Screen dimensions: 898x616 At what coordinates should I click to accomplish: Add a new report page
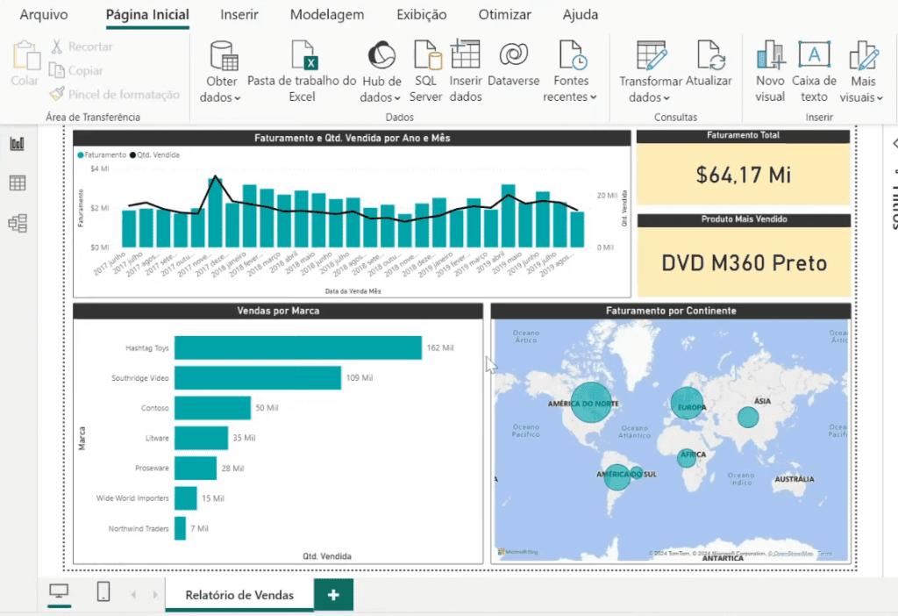(x=333, y=595)
